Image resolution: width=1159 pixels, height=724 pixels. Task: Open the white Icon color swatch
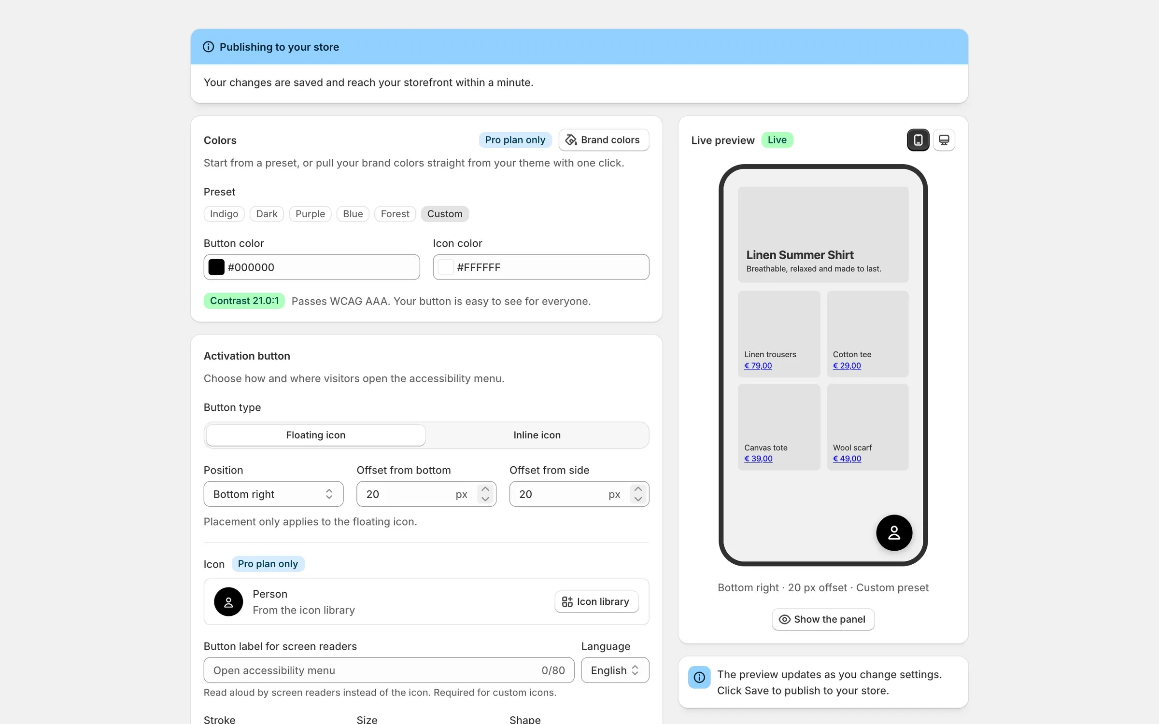446,267
